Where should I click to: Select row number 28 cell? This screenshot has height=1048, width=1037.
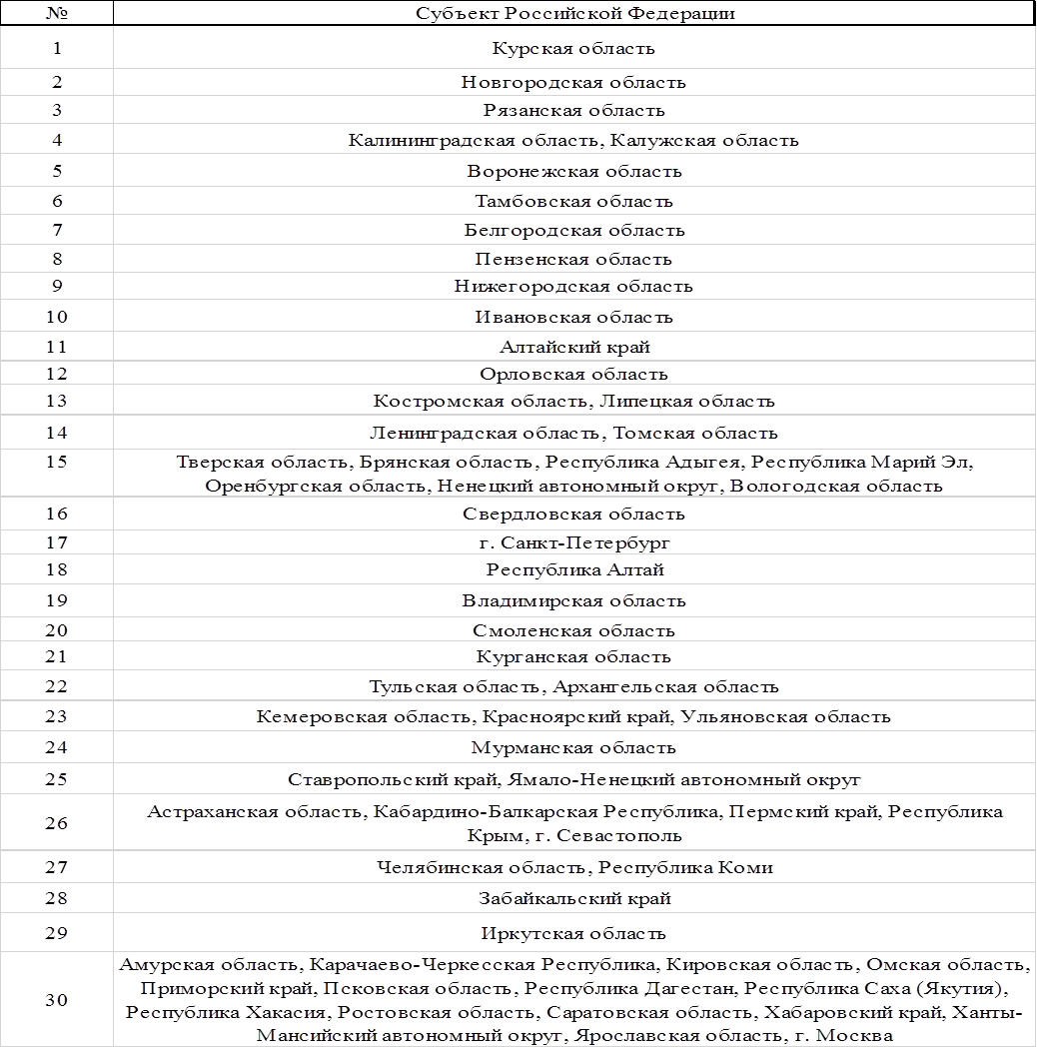57,897
